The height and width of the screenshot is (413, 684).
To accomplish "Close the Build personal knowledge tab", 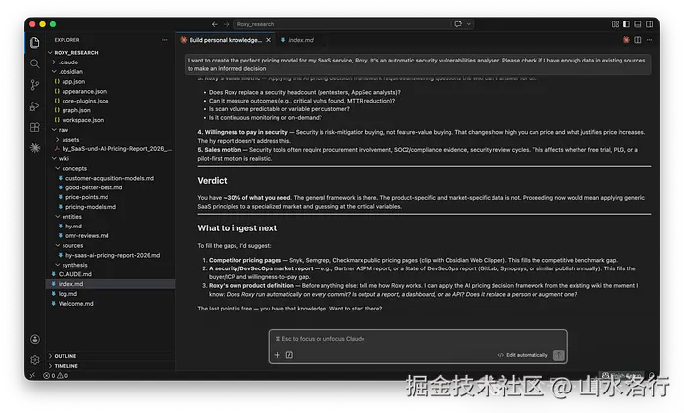I will click(x=269, y=40).
